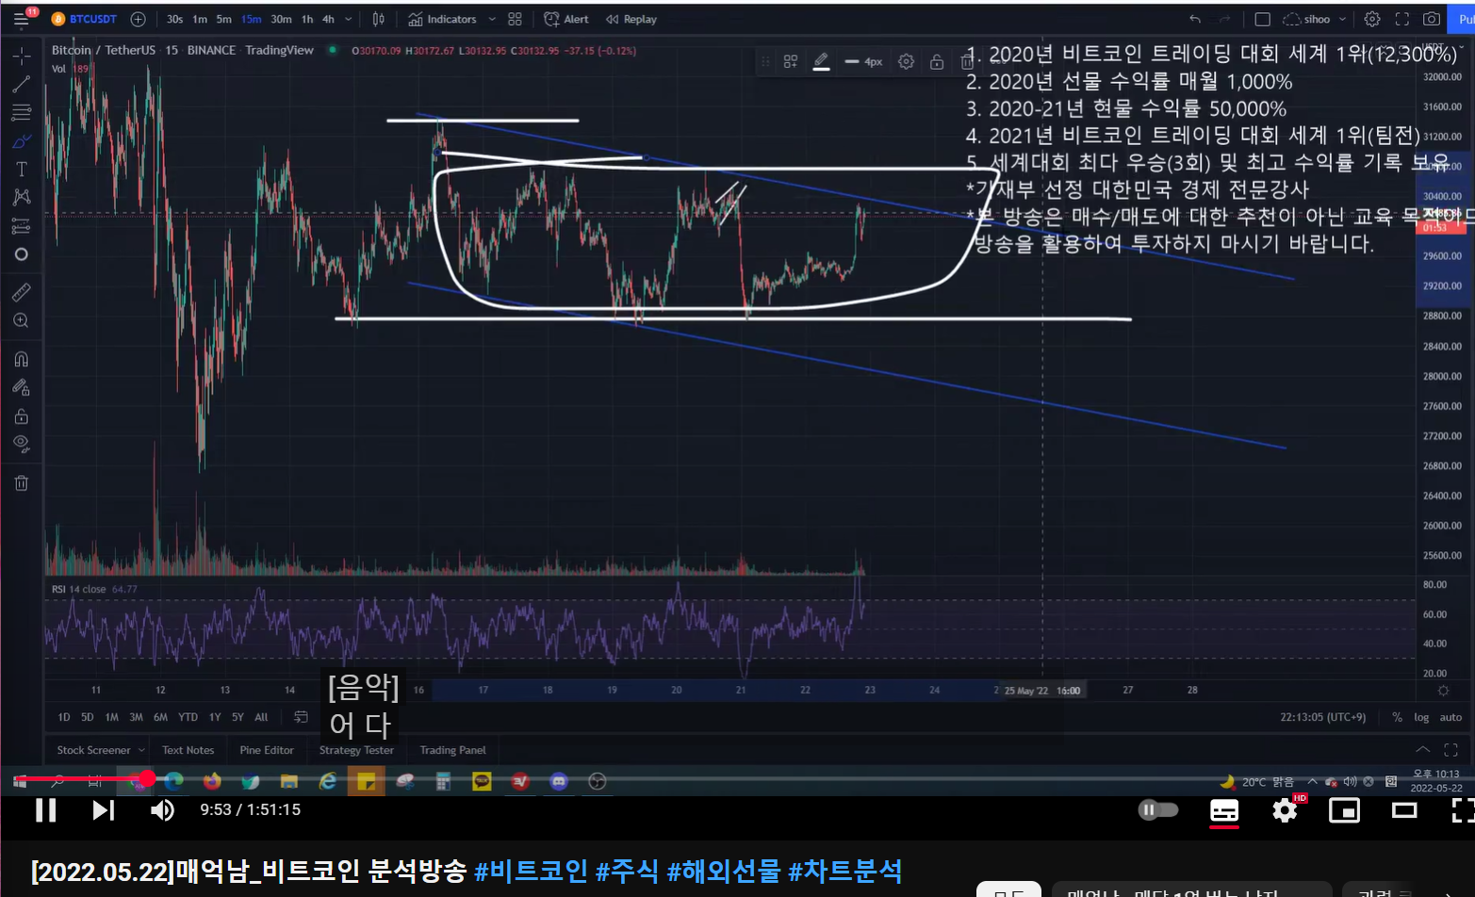Image resolution: width=1475 pixels, height=897 pixels.
Task: Click the Alert button
Action: tap(566, 19)
